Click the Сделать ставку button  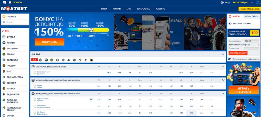coord(238,53)
